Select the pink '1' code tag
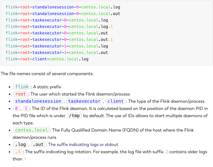Viewport: 213px width, 167px height. pyautogui.click(x=26, y=108)
